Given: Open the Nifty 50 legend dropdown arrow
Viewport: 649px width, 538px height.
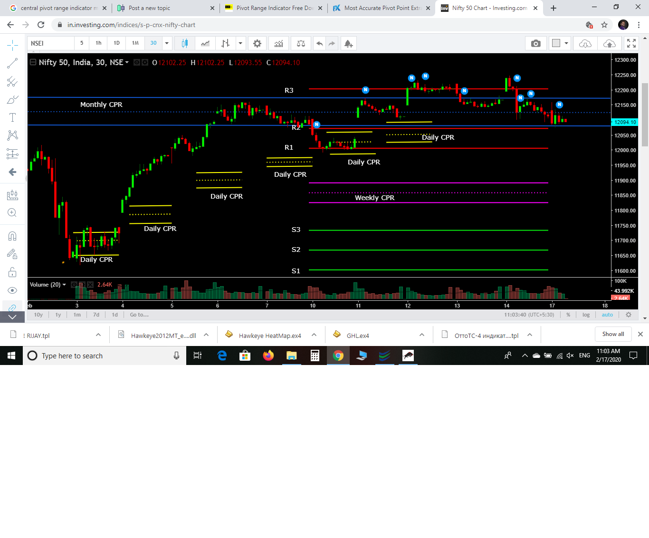Looking at the screenshot, I should click(127, 62).
